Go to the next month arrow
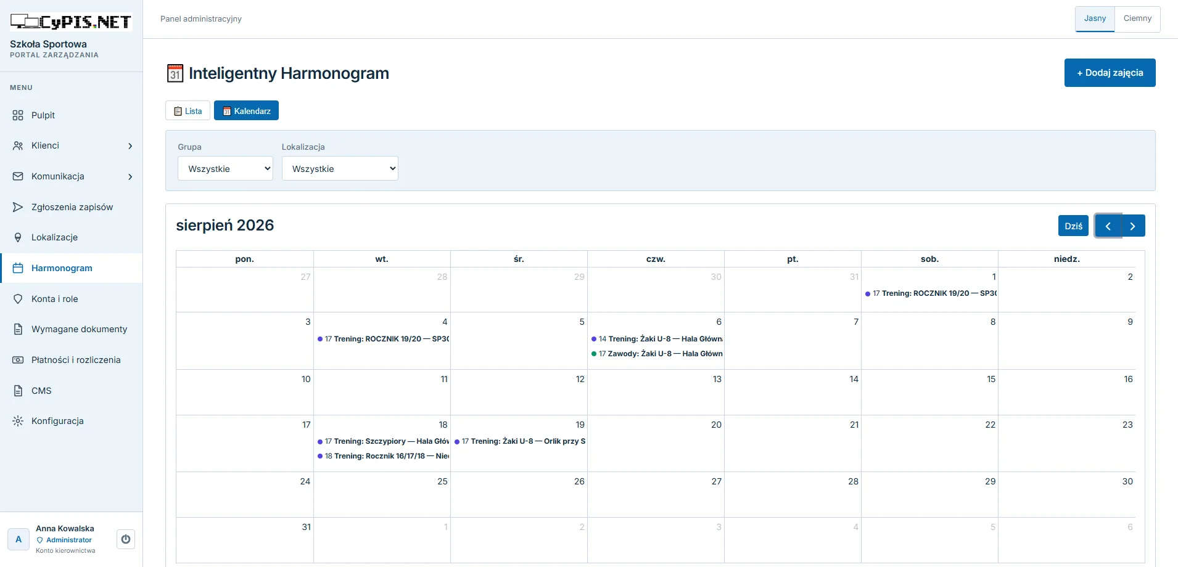 [1133, 226]
